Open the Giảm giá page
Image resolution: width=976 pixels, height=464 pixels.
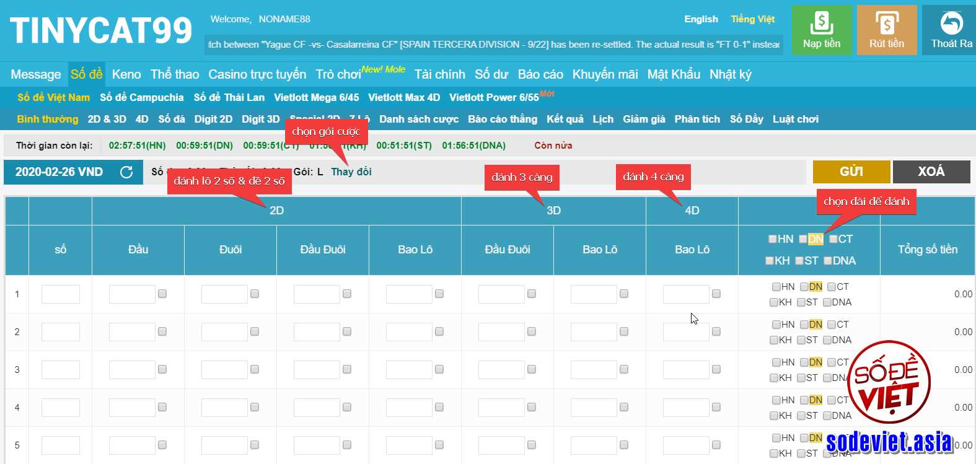pyautogui.click(x=644, y=119)
